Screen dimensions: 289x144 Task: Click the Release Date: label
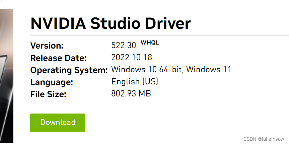coord(58,58)
